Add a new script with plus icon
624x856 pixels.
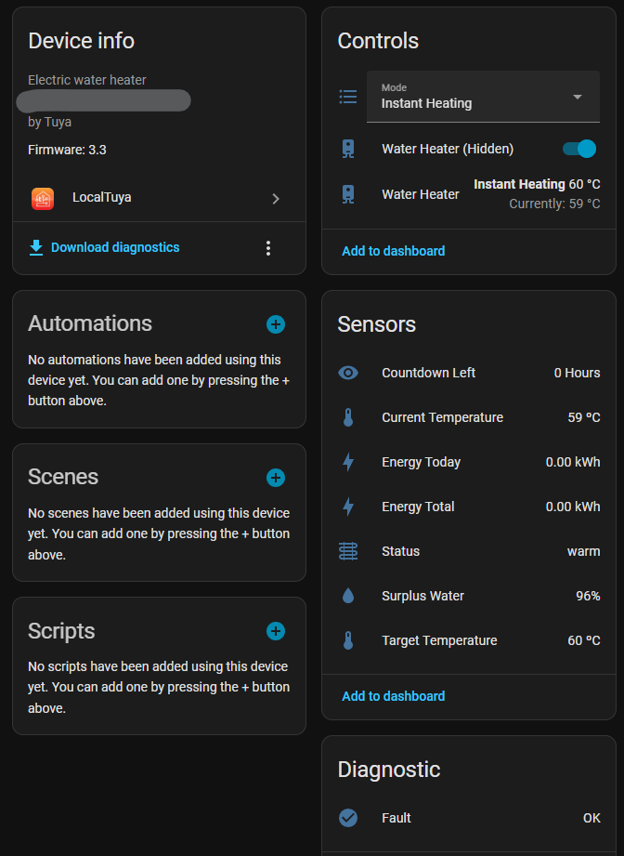pos(276,631)
